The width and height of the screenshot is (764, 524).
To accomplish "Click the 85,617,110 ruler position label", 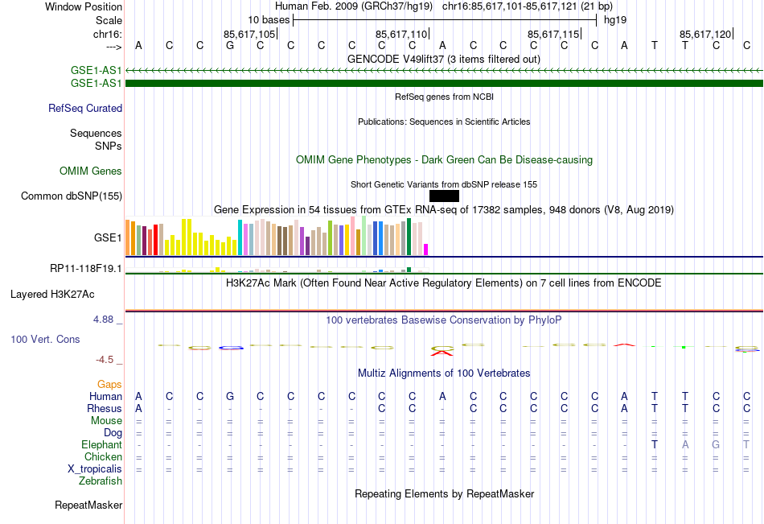I will [x=401, y=34].
